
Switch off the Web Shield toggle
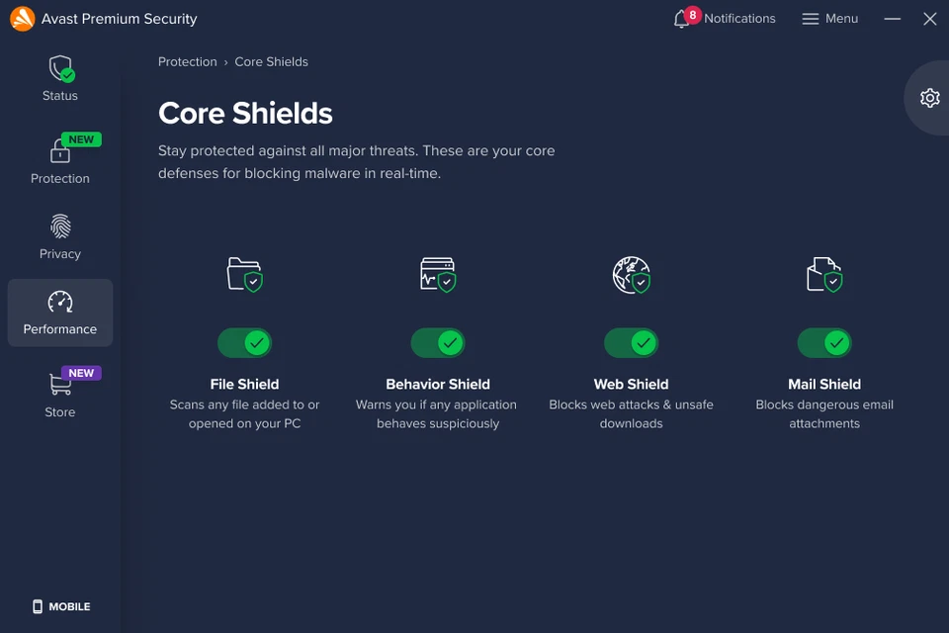631,343
